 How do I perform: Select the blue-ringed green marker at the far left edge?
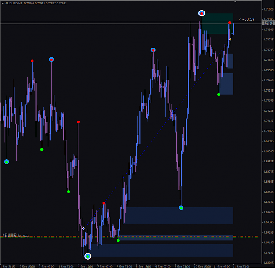pos(7,162)
